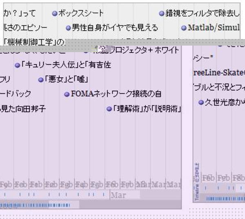Click the marker dot for「キュリー夫人伝」と「有吉佐
The height and width of the screenshot is (219, 245).
point(17,65)
